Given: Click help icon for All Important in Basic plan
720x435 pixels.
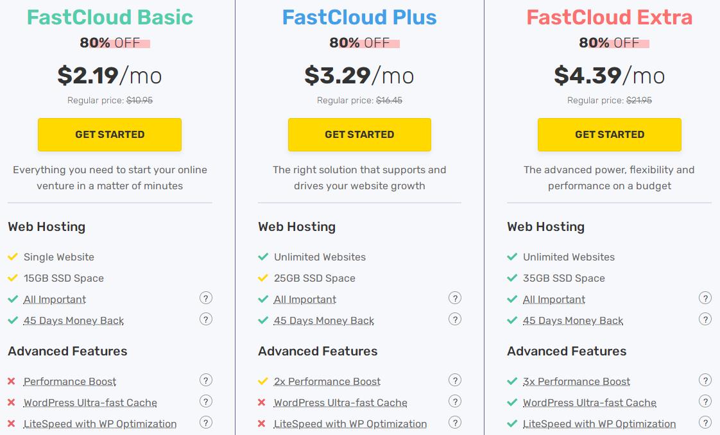Looking at the screenshot, I should pos(206,298).
